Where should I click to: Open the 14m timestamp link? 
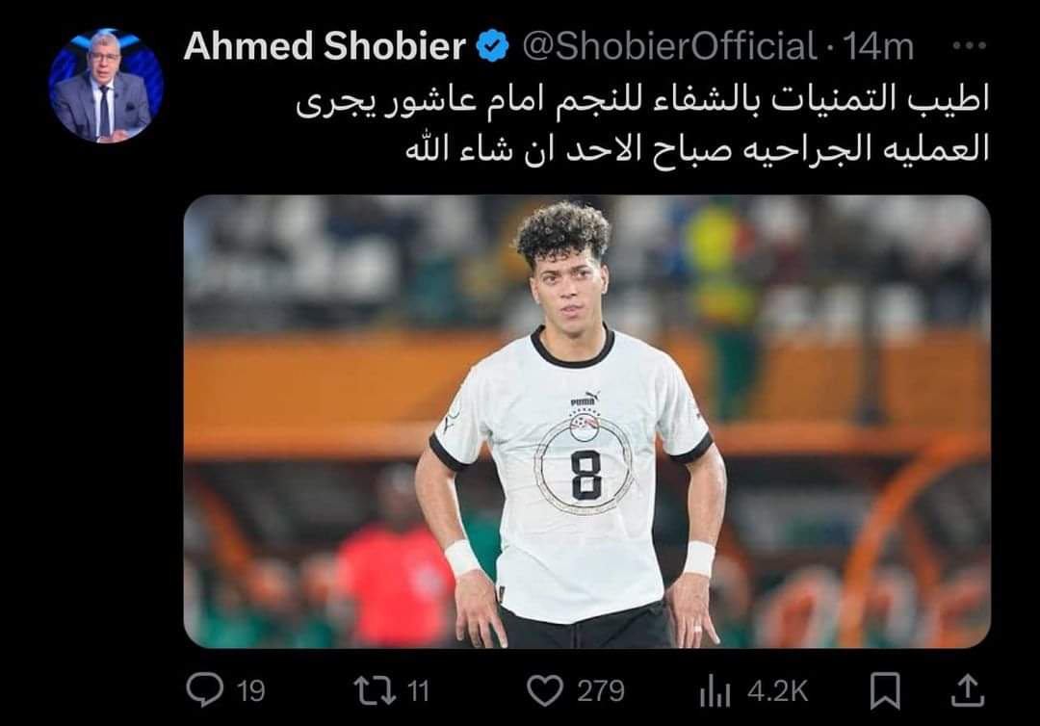[x=878, y=46]
